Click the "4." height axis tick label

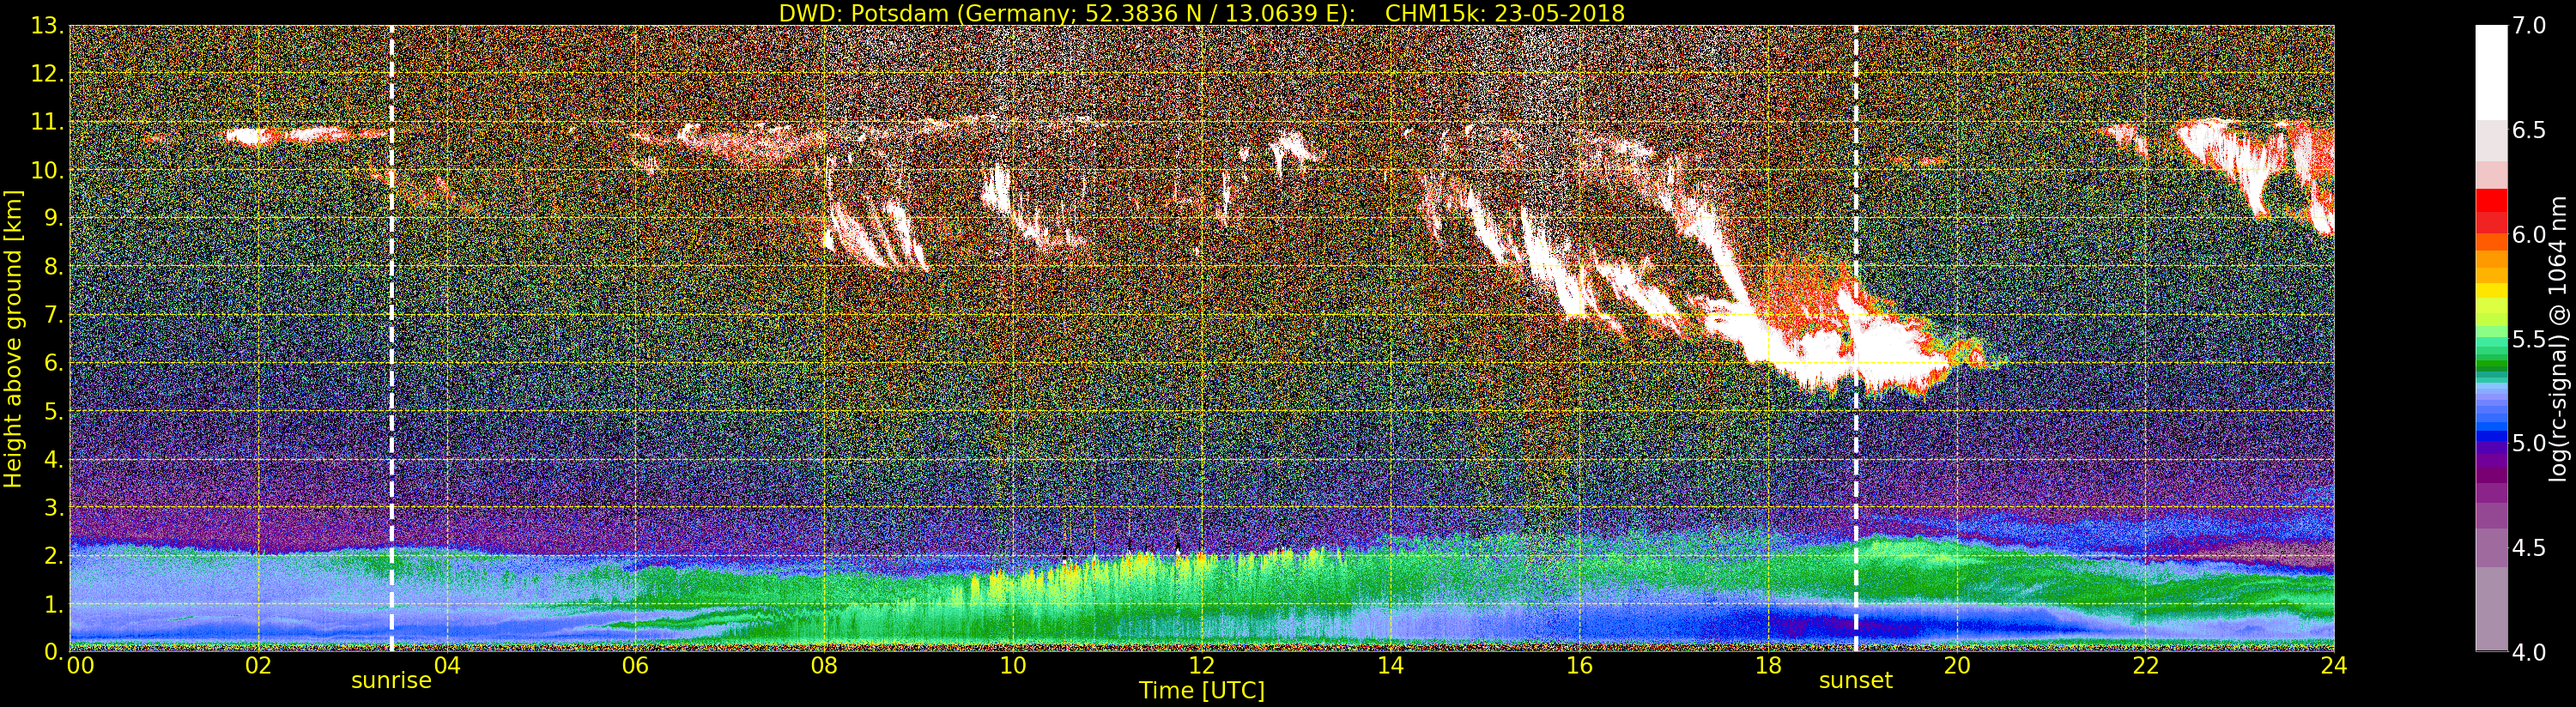click(53, 459)
